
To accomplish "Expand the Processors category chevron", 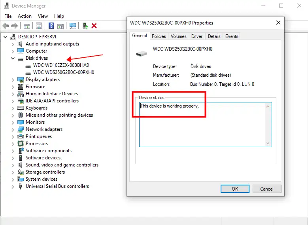I will pos(13,144).
